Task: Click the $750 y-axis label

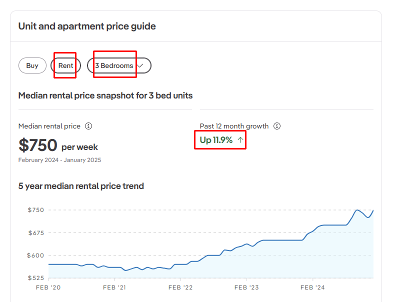Action: 35,210
